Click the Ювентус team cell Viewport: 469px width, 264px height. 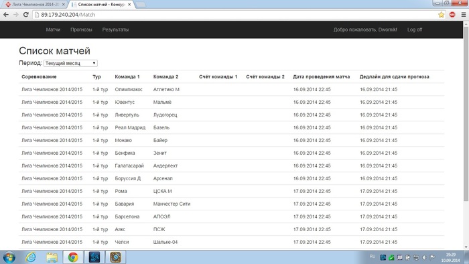[125, 103]
